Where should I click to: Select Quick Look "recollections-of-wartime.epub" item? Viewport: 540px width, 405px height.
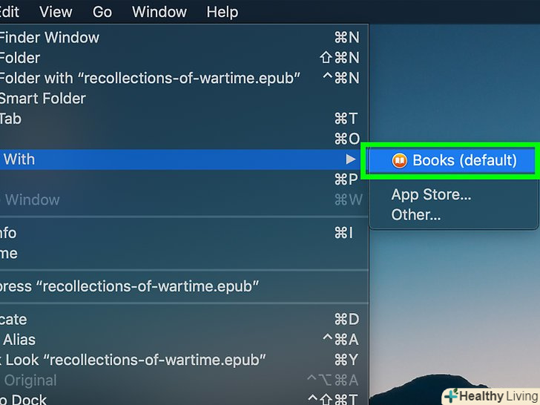pos(134,360)
